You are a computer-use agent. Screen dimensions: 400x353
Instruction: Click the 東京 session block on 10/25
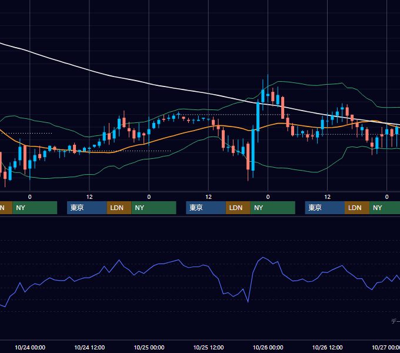click(x=206, y=208)
